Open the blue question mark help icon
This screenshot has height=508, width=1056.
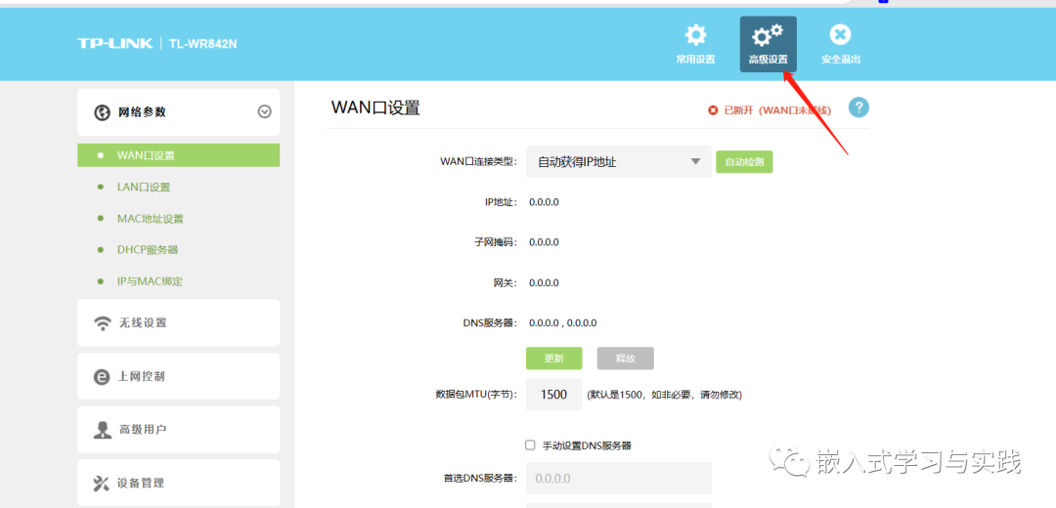(858, 107)
